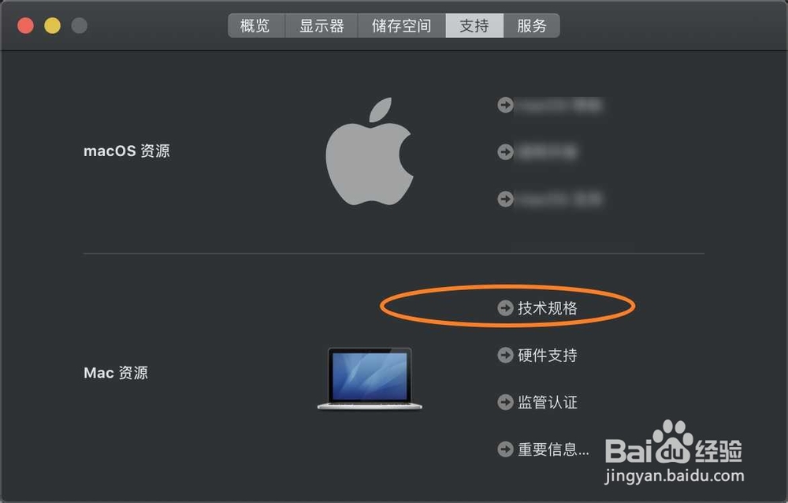Open the 重要信息... link
Viewport: 788px width, 503px height.
[553, 449]
